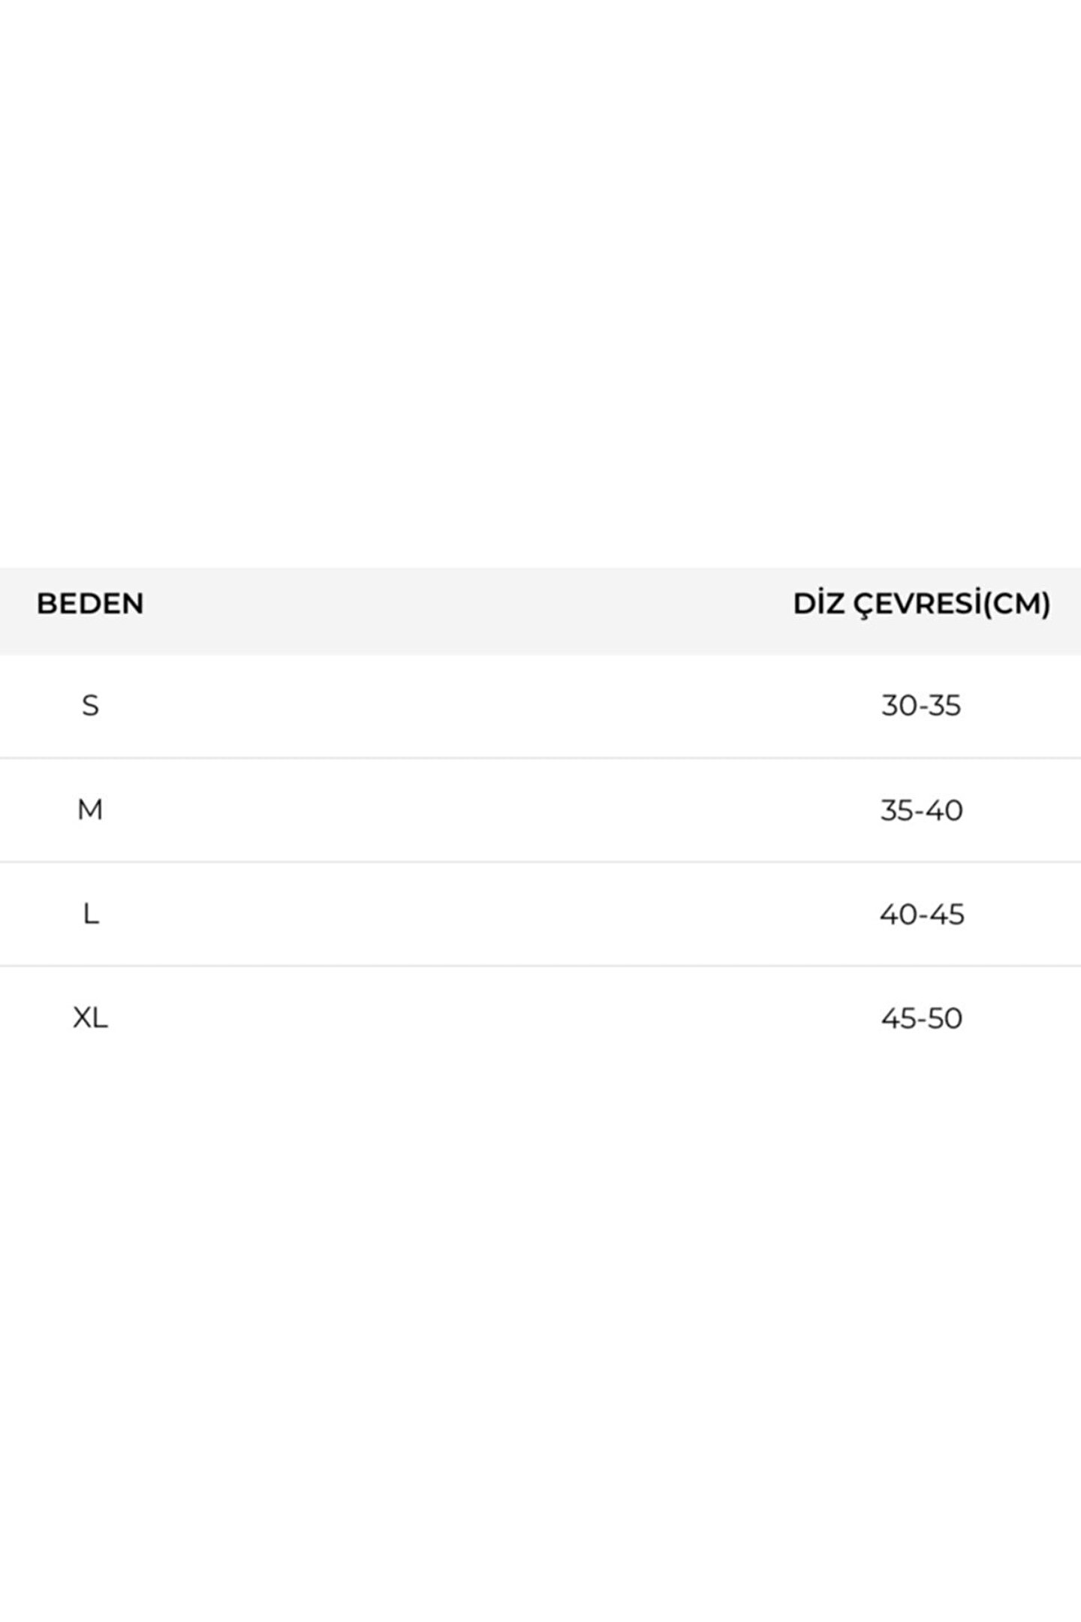Image resolution: width=1081 pixels, height=1622 pixels.
Task: Click the 40-45 knee circumference value
Action: [x=922, y=914]
